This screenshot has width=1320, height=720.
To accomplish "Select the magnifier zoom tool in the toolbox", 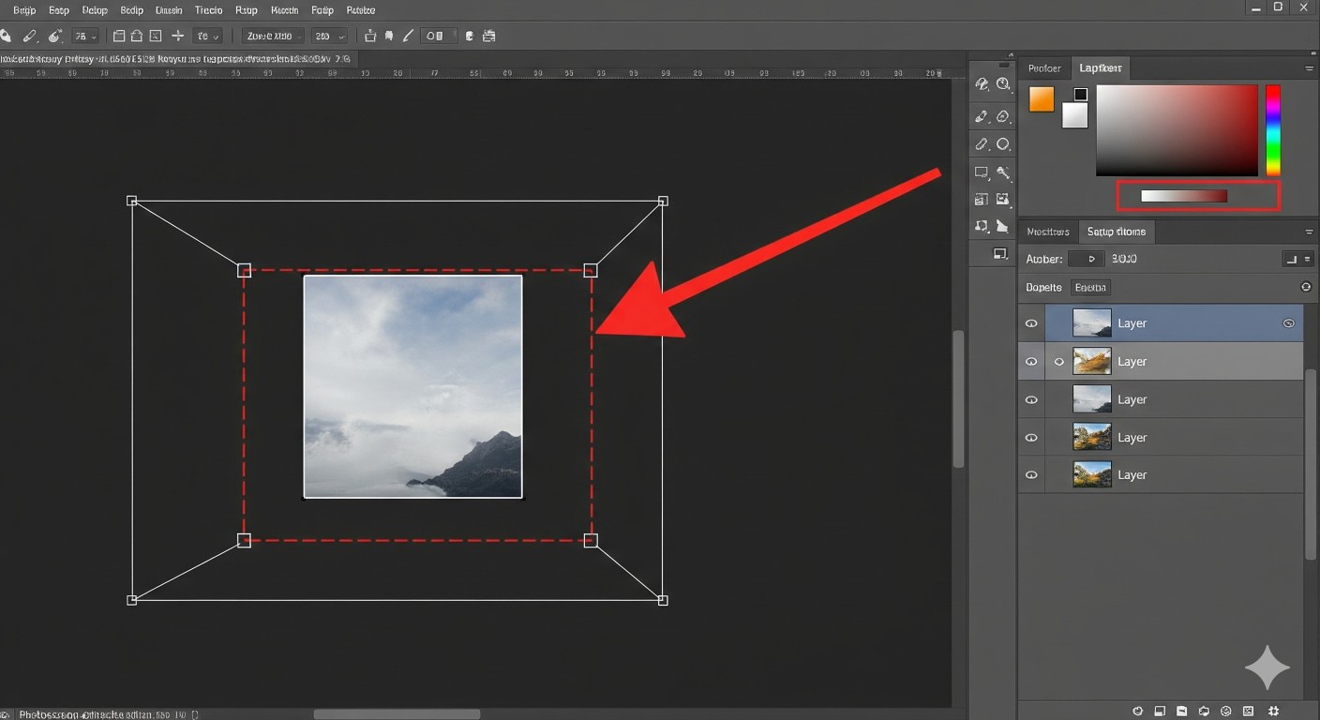I will [1003, 85].
